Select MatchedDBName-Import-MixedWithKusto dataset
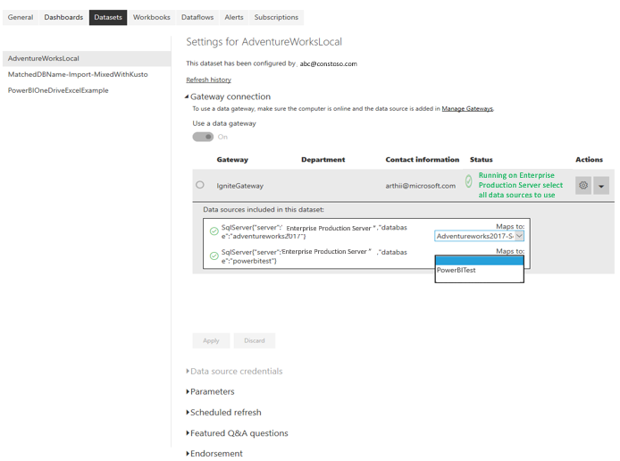 pyautogui.click(x=78, y=74)
